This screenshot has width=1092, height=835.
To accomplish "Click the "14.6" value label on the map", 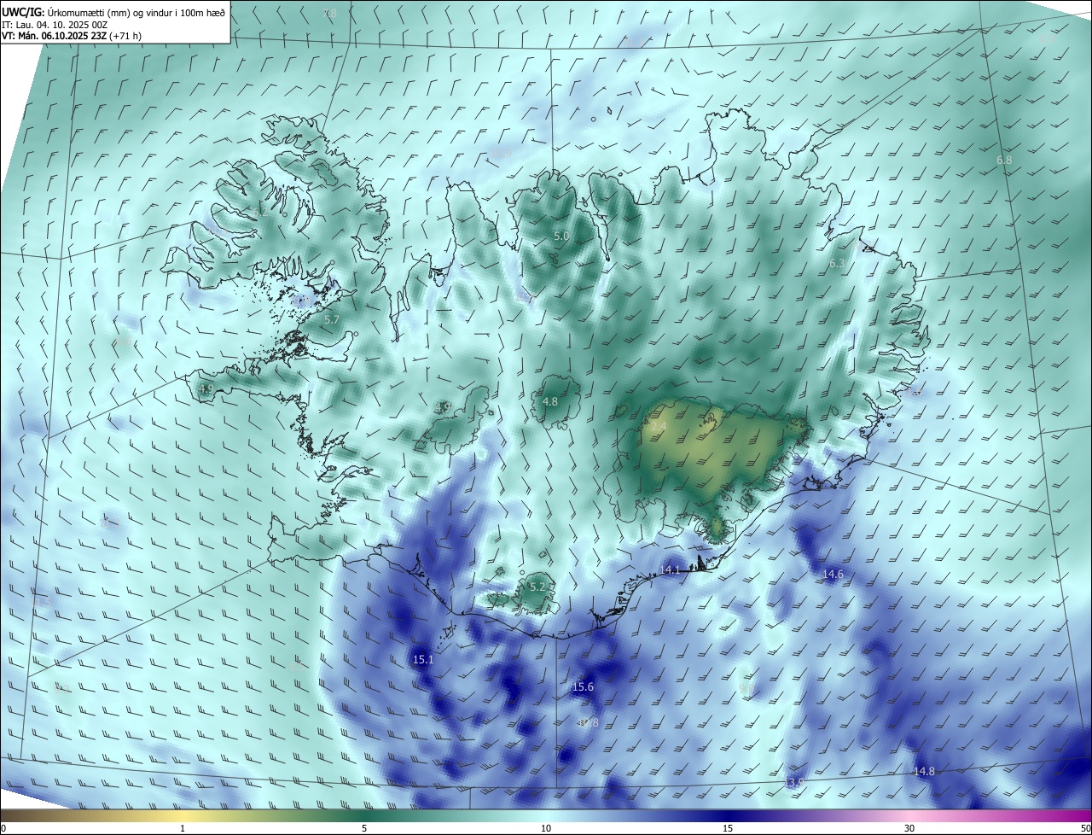I will (833, 575).
